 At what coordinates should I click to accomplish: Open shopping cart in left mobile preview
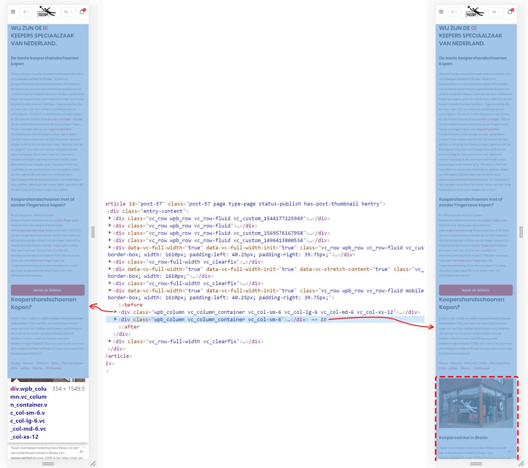[82, 12]
